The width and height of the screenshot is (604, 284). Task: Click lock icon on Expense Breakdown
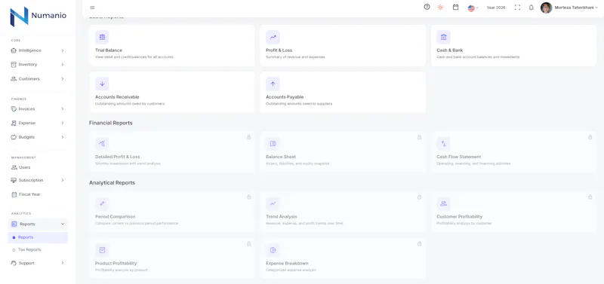(420, 243)
